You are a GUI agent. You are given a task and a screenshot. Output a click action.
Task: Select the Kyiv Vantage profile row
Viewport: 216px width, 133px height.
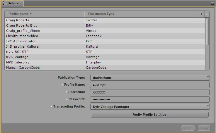44,57
